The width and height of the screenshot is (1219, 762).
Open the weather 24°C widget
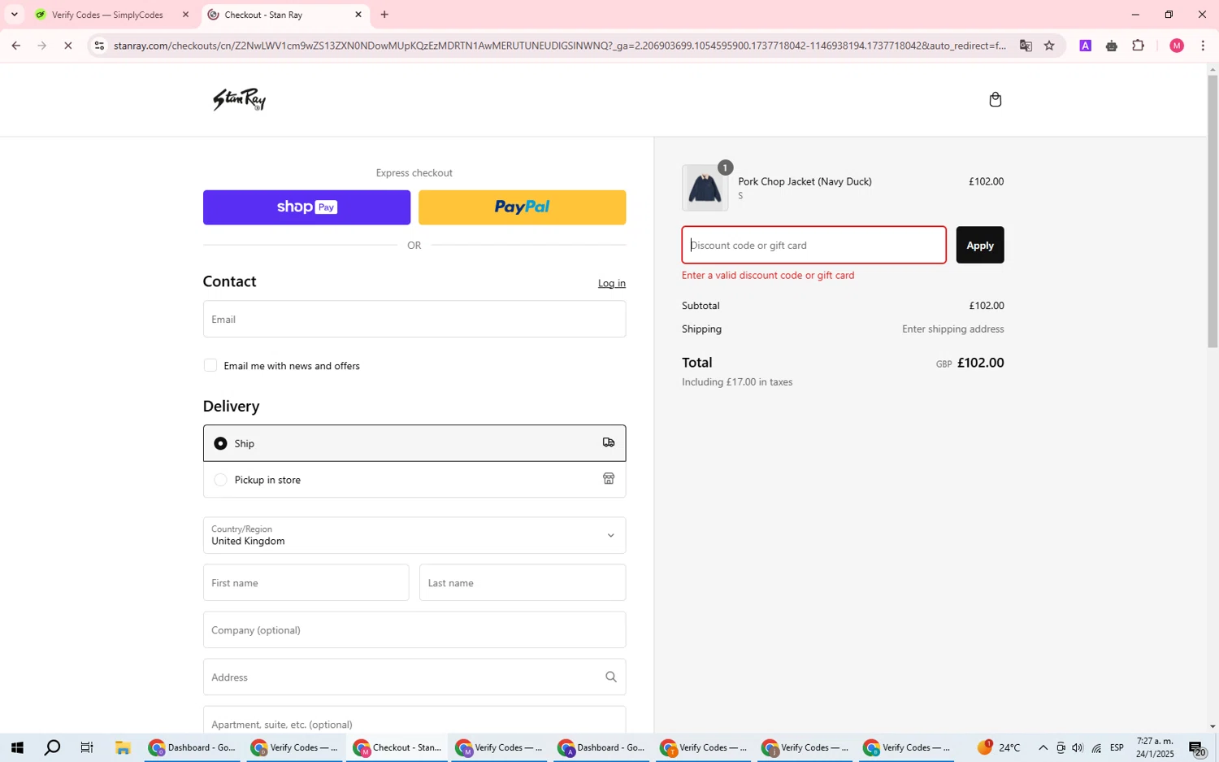(x=999, y=747)
